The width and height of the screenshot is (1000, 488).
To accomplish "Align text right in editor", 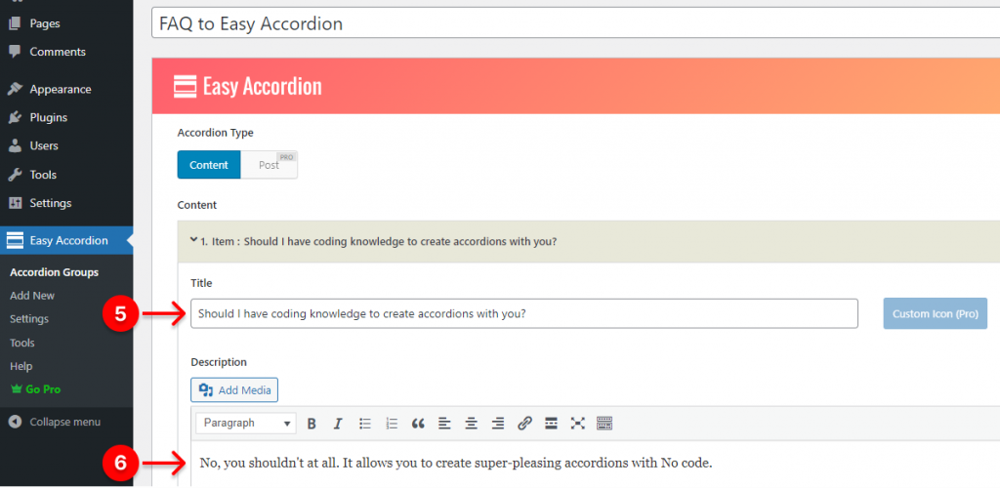I will point(498,424).
